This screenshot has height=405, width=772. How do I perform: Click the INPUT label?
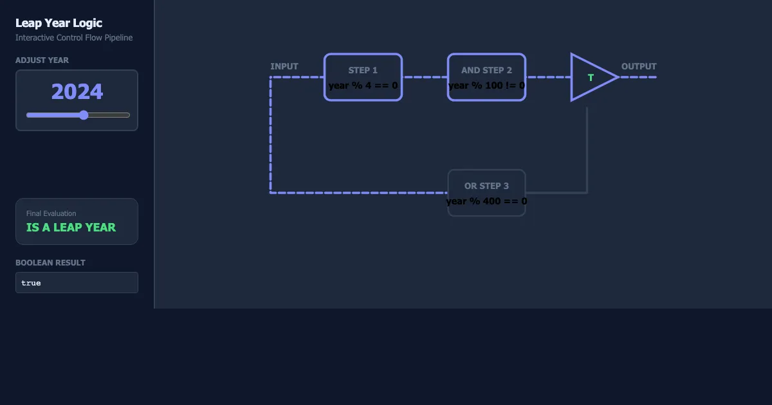284,66
